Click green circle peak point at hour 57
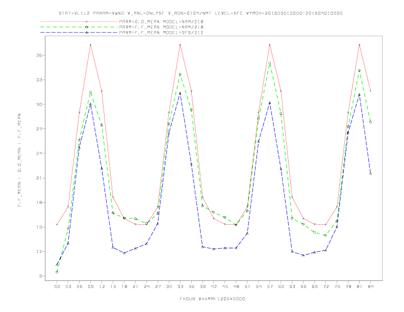Viewport: 404px width, 312px height. click(270, 63)
